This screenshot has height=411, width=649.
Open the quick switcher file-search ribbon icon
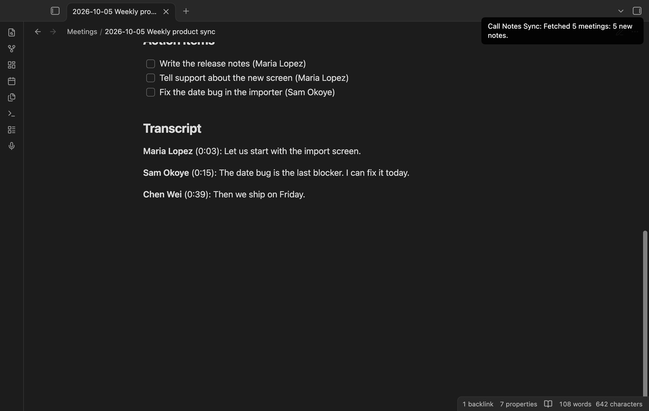coord(12,32)
